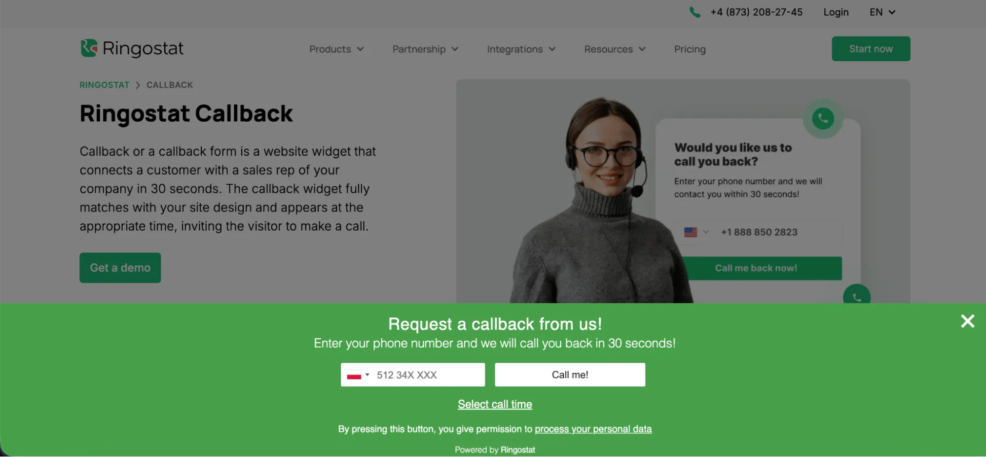The width and height of the screenshot is (986, 457).
Task: Expand the EN language dropdown
Action: [882, 12]
